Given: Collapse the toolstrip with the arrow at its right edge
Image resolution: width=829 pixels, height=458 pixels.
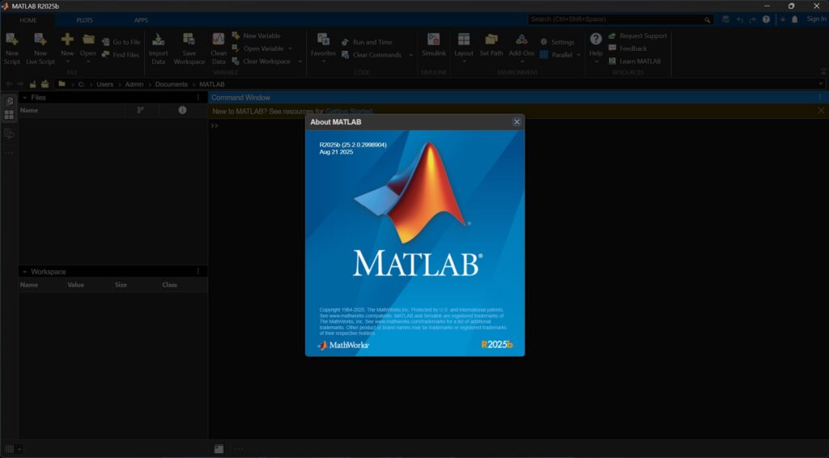Looking at the screenshot, I should (x=823, y=70).
